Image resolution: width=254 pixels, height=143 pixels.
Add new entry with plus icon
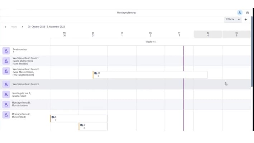[245, 19]
